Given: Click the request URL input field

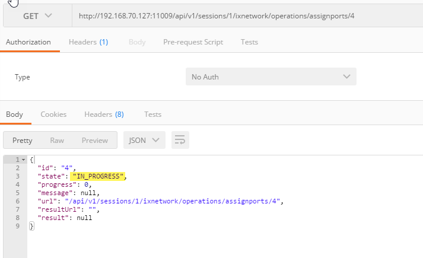Looking at the screenshot, I should coord(237,15).
